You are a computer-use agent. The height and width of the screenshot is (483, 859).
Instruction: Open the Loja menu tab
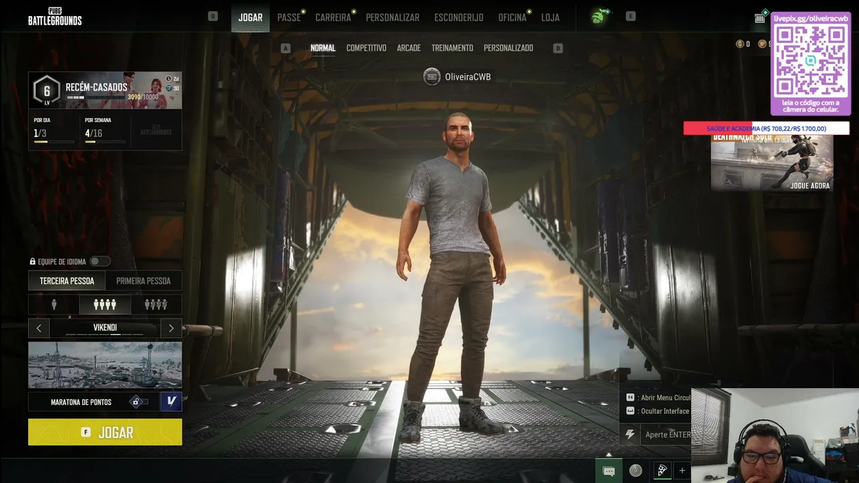[550, 17]
